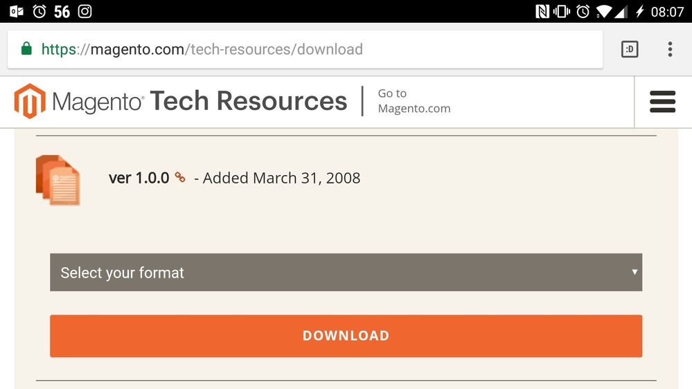Image resolution: width=692 pixels, height=389 pixels.
Task: Focus the URL address bar
Action: (305, 49)
